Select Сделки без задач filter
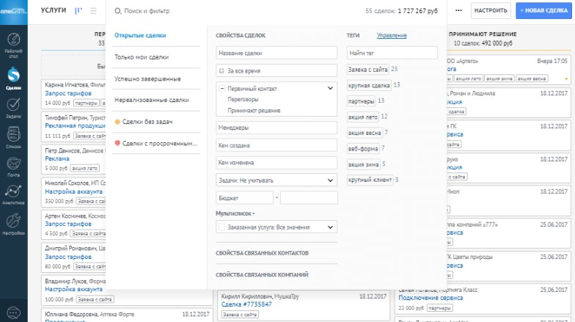The width and height of the screenshot is (575, 322). click(147, 122)
